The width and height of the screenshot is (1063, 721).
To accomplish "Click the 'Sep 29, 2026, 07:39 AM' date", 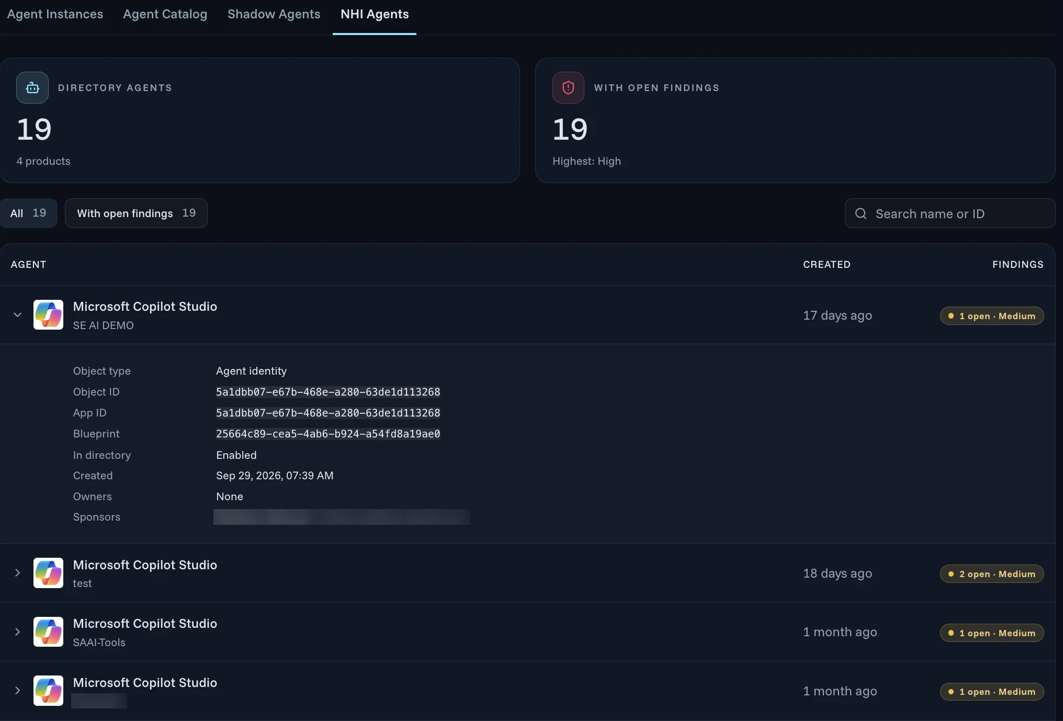I will [275, 476].
